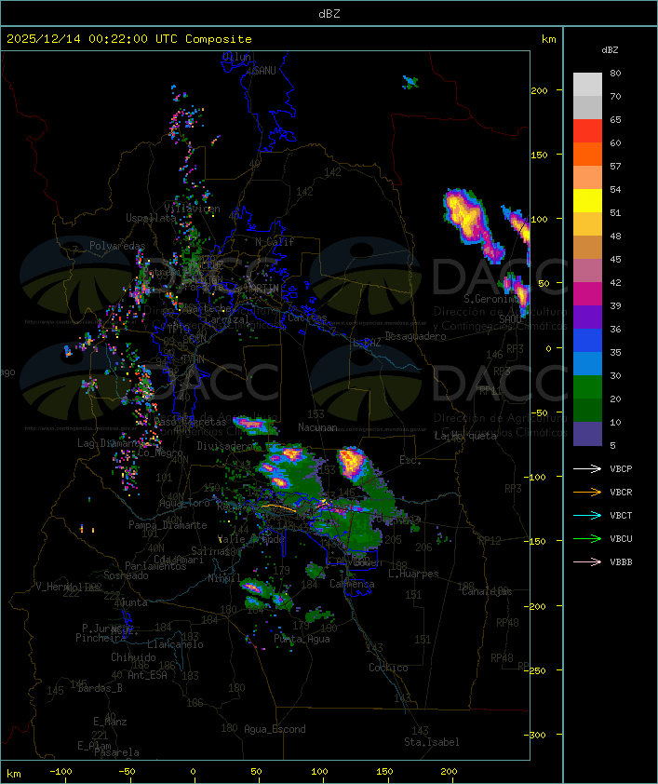Viewport: 658px width, 784px height.
Task: Click the Canalejas place label
Action: (487, 591)
